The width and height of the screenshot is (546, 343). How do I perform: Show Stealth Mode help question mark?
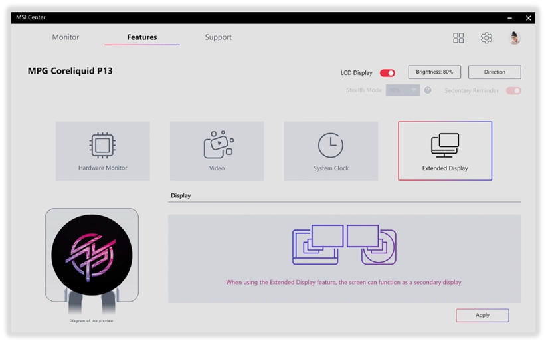(428, 90)
